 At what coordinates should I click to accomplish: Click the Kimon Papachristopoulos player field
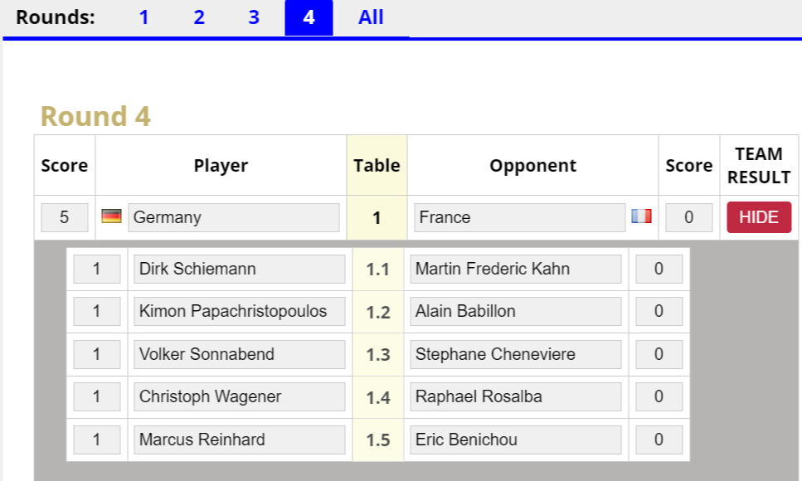pos(240,312)
